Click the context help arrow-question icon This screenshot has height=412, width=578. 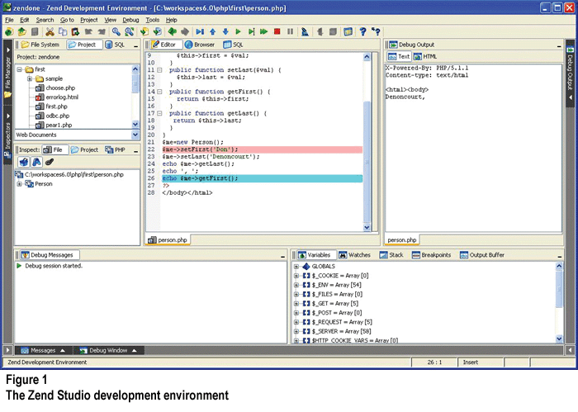coord(376,31)
